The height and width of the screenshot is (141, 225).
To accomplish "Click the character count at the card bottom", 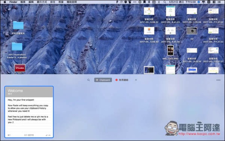I will pyautogui.click(x=29, y=135).
